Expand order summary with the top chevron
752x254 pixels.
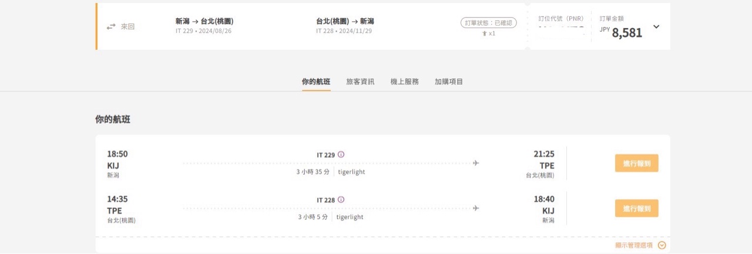[656, 26]
